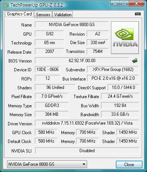Open the GPU selection dropdown
This screenshot has height=172, width=147.
(47, 164)
